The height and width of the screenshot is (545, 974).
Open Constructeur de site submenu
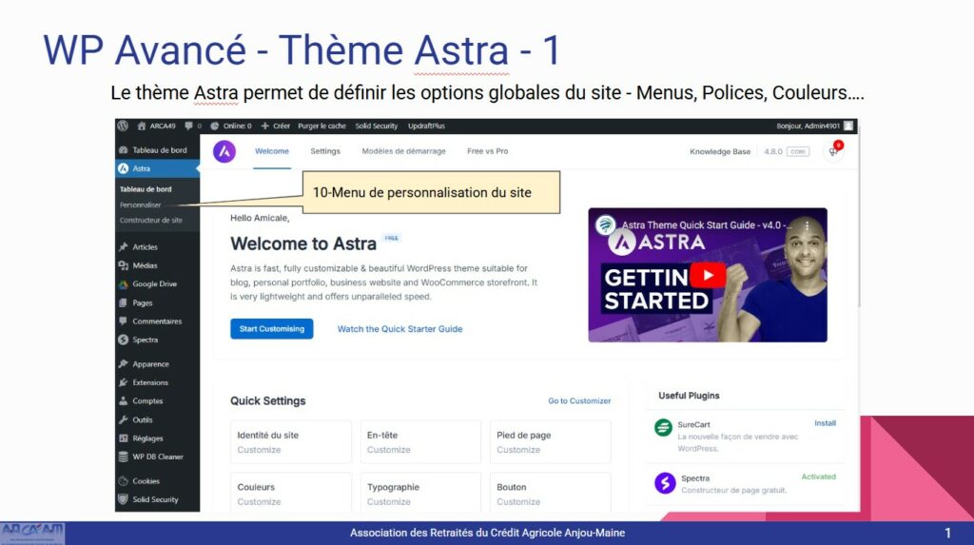[x=151, y=220]
